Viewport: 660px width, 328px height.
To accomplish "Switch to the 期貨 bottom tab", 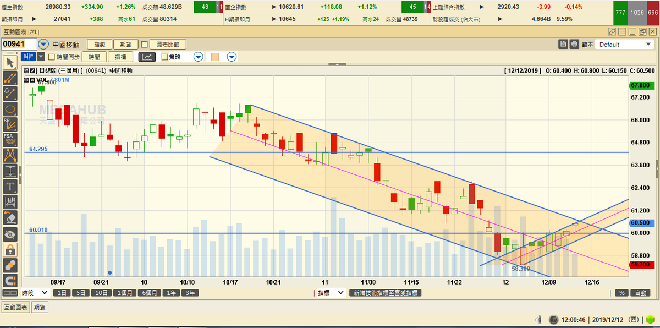I will [40, 308].
